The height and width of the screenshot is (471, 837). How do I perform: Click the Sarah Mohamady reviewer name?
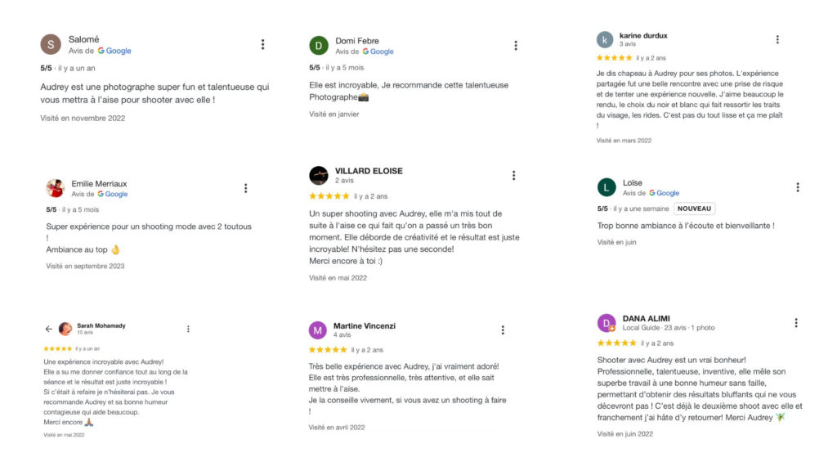point(101,325)
